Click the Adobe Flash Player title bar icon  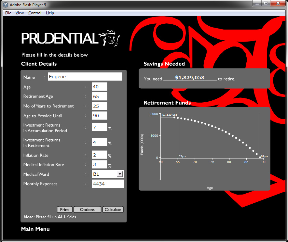click(x=6, y=5)
